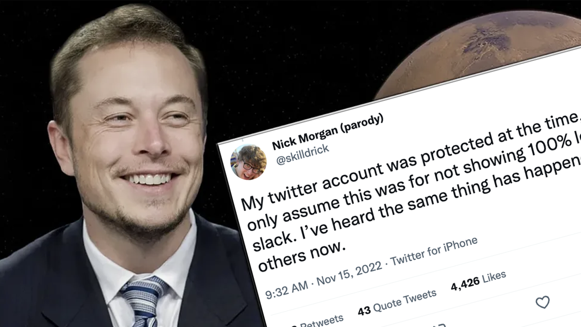Viewport: 581px width, 327px height.
Task: Click the number 43 before Quote Tweets
Action: point(363,310)
